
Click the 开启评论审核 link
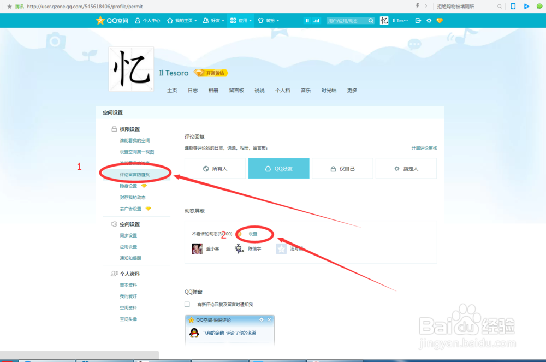point(424,148)
